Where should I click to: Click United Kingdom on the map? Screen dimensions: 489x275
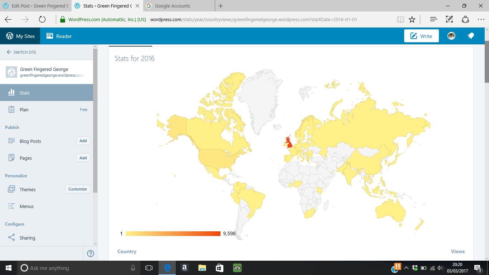pos(289,142)
